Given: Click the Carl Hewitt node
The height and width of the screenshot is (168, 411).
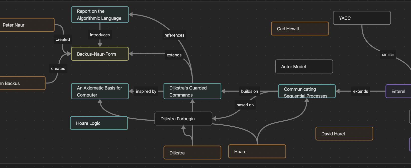Looking at the screenshot, I should point(300,29).
